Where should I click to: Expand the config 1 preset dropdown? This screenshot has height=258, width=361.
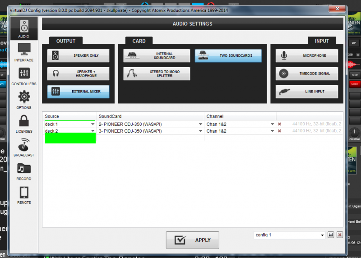click(x=322, y=235)
